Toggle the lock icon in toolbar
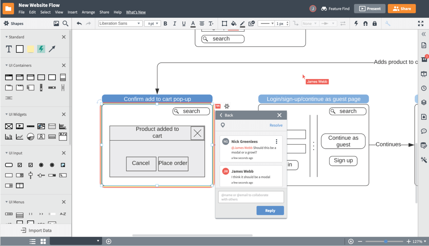429x246 pixels. (374, 24)
